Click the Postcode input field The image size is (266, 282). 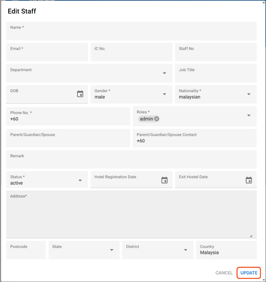click(26, 252)
